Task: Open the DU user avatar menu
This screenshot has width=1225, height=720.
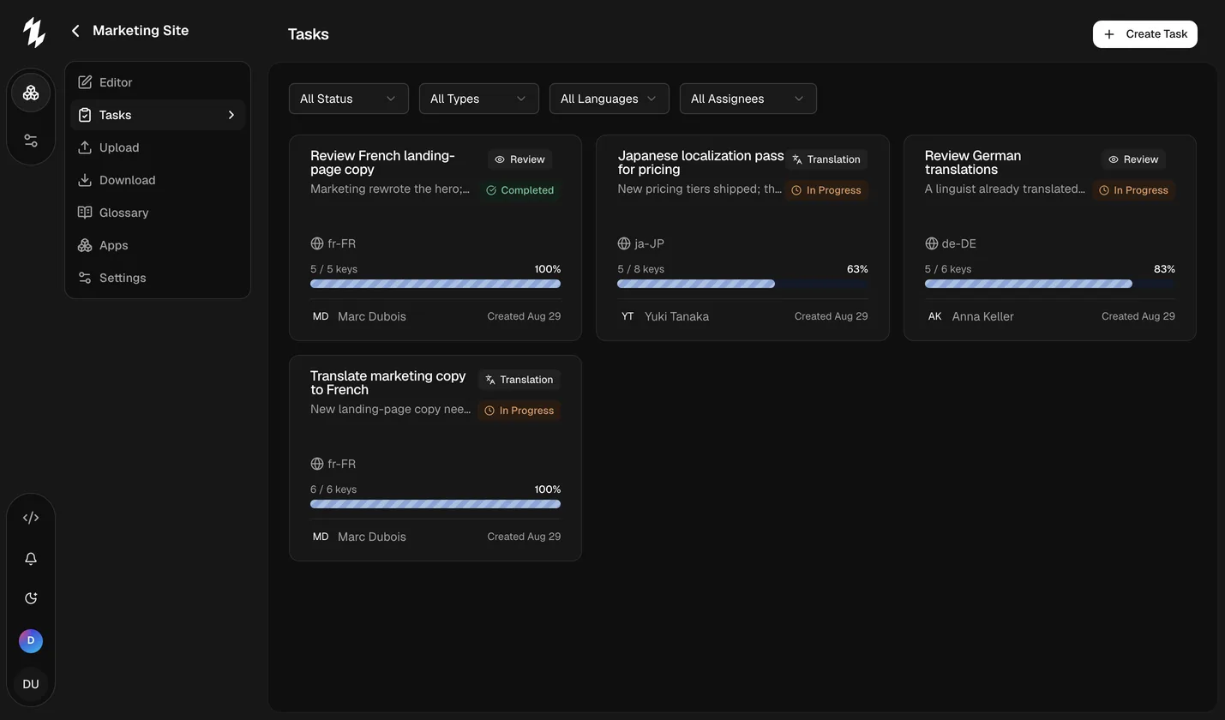Action: pos(31,684)
